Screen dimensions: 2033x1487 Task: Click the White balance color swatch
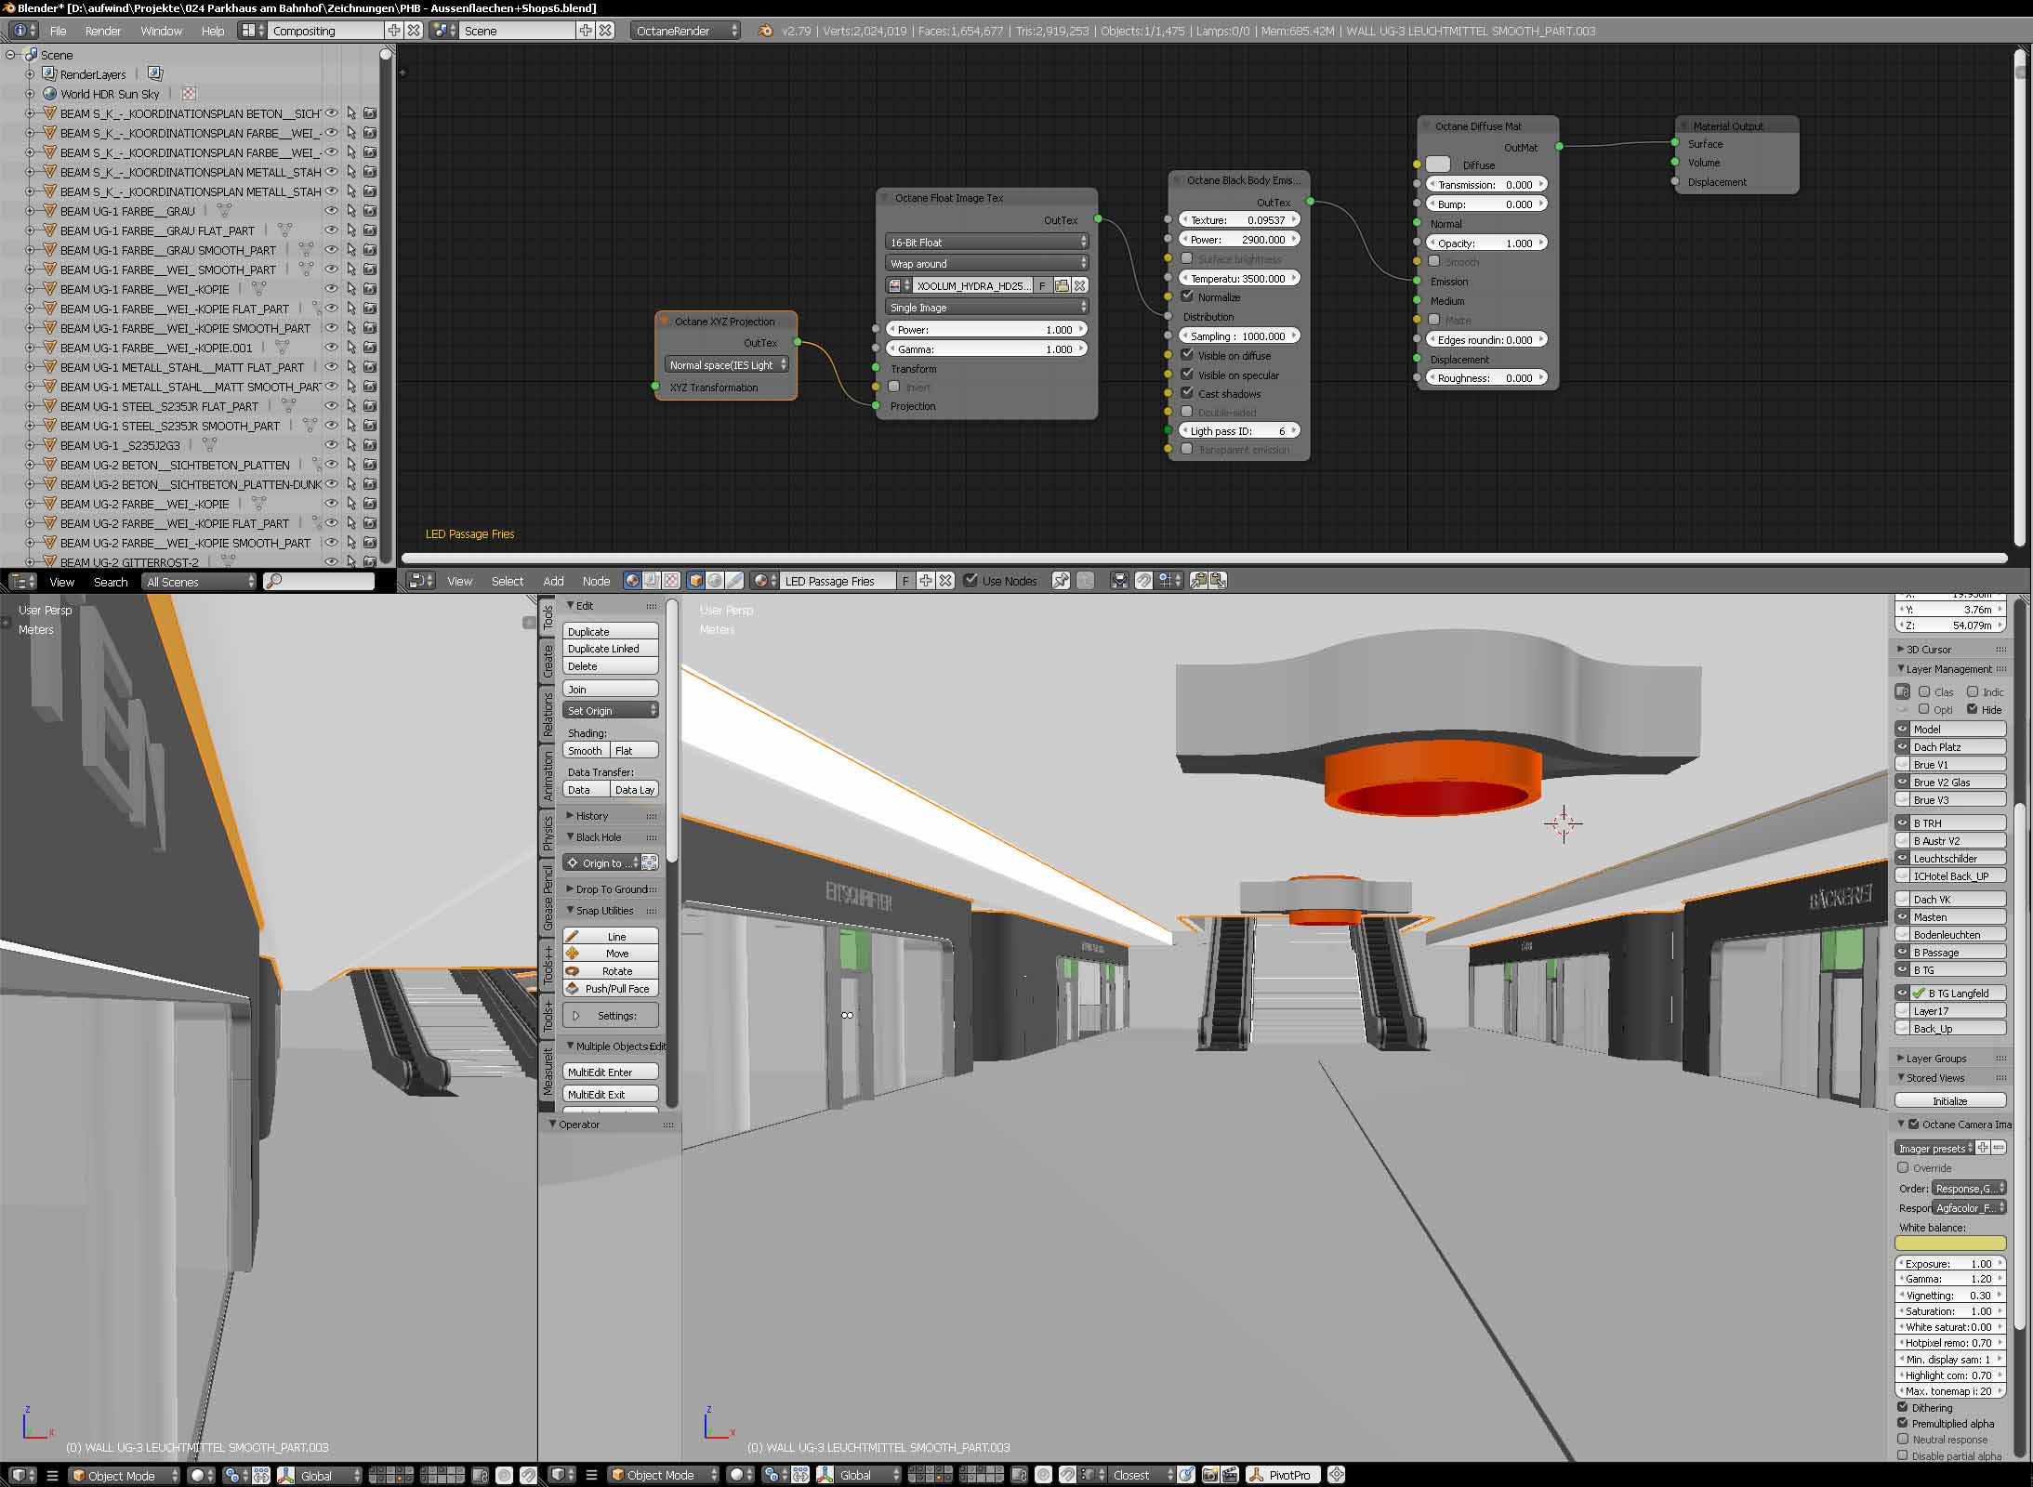tap(1949, 1244)
